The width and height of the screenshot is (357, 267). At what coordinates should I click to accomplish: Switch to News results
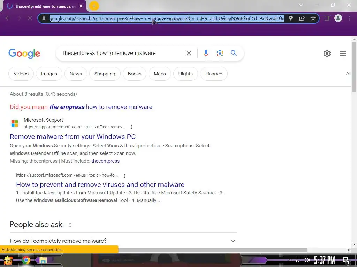pyautogui.click(x=76, y=74)
